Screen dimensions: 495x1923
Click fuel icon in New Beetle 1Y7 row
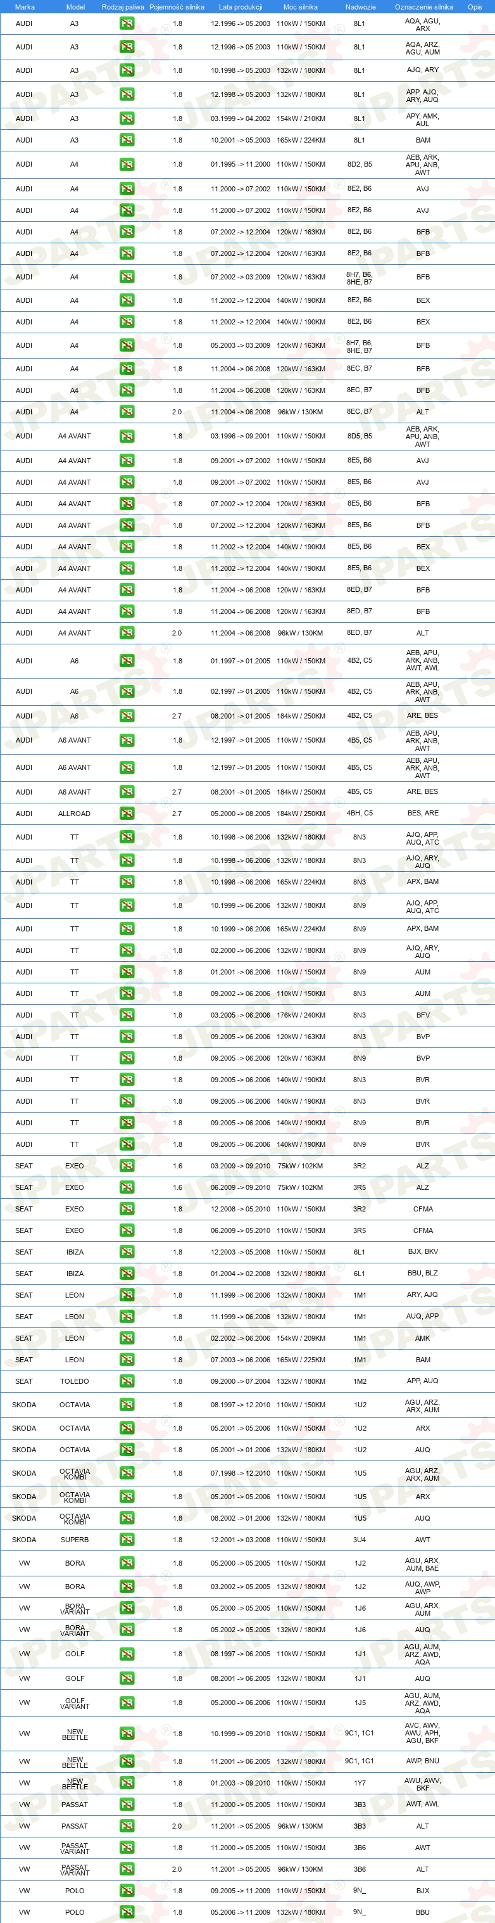(x=127, y=1784)
